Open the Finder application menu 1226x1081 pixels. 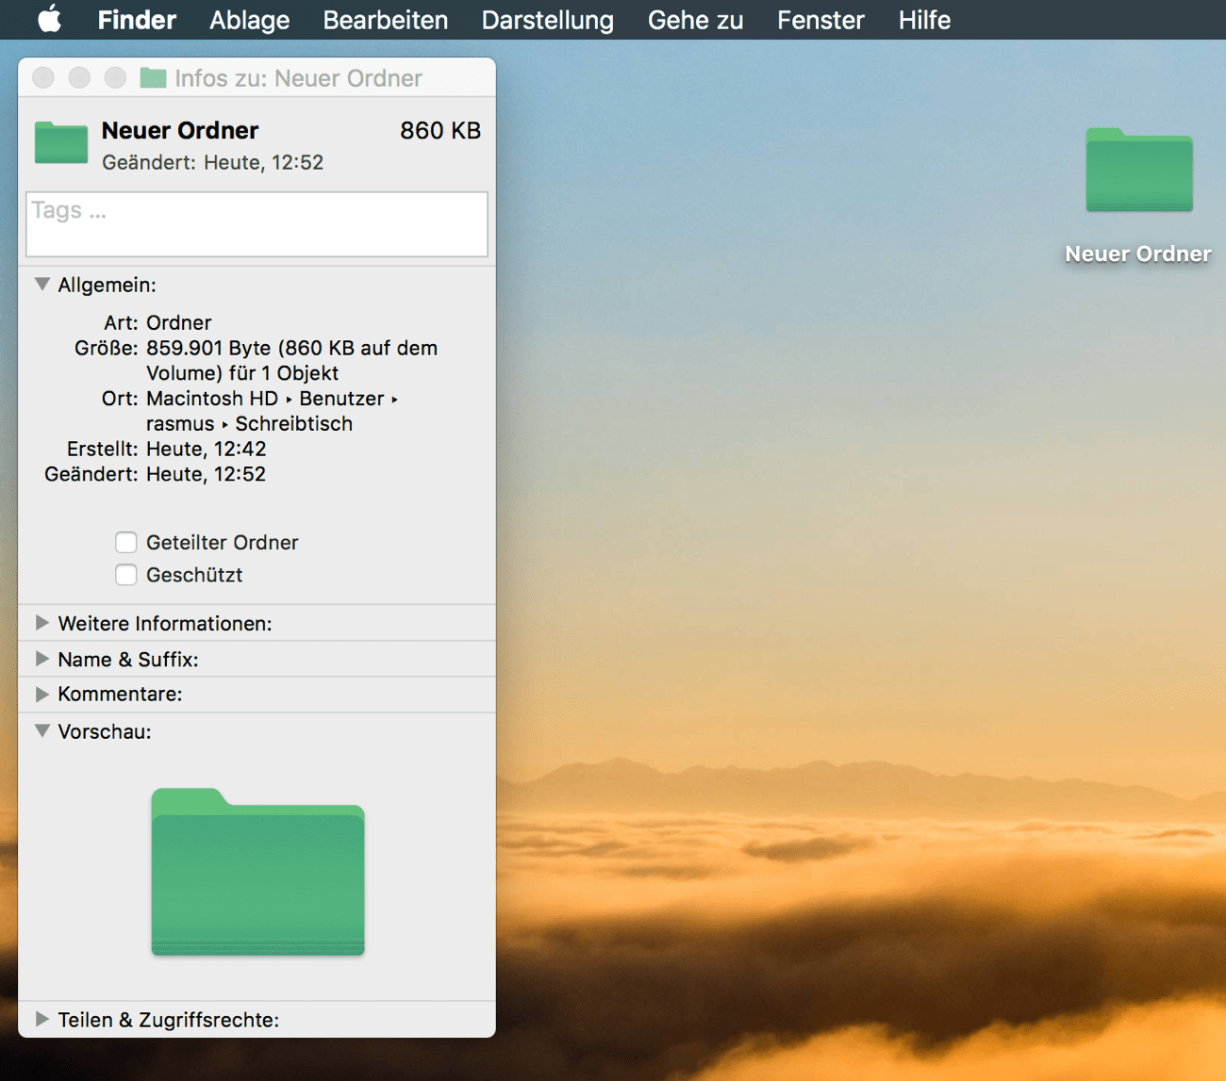[x=137, y=20]
